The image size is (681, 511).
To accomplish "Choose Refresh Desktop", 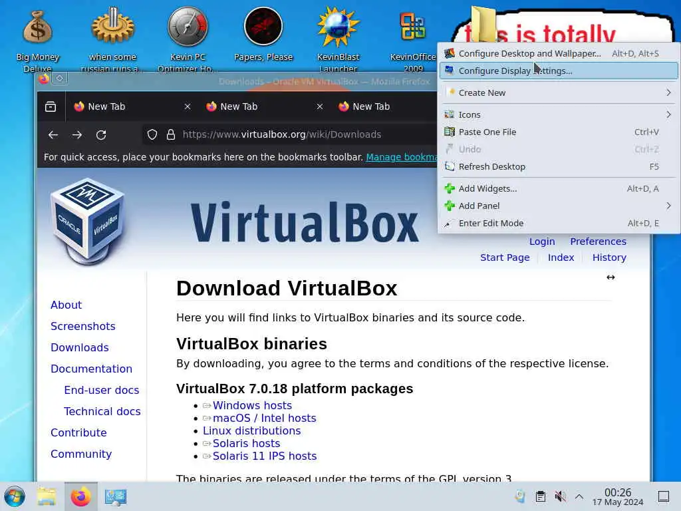I will (x=559, y=167).
